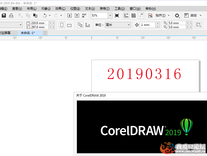Click the nudge distance icon
The height and width of the screenshot is (156, 207).
pyautogui.click(x=137, y=25)
